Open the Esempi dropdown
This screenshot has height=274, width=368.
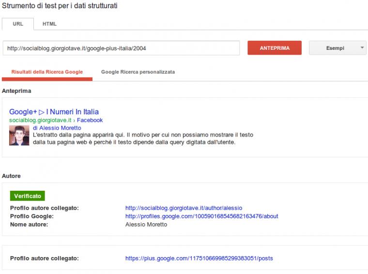pyautogui.click(x=337, y=48)
